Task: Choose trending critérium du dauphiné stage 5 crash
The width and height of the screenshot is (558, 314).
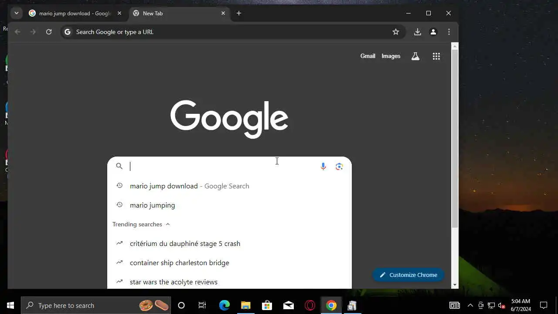Action: (229, 243)
